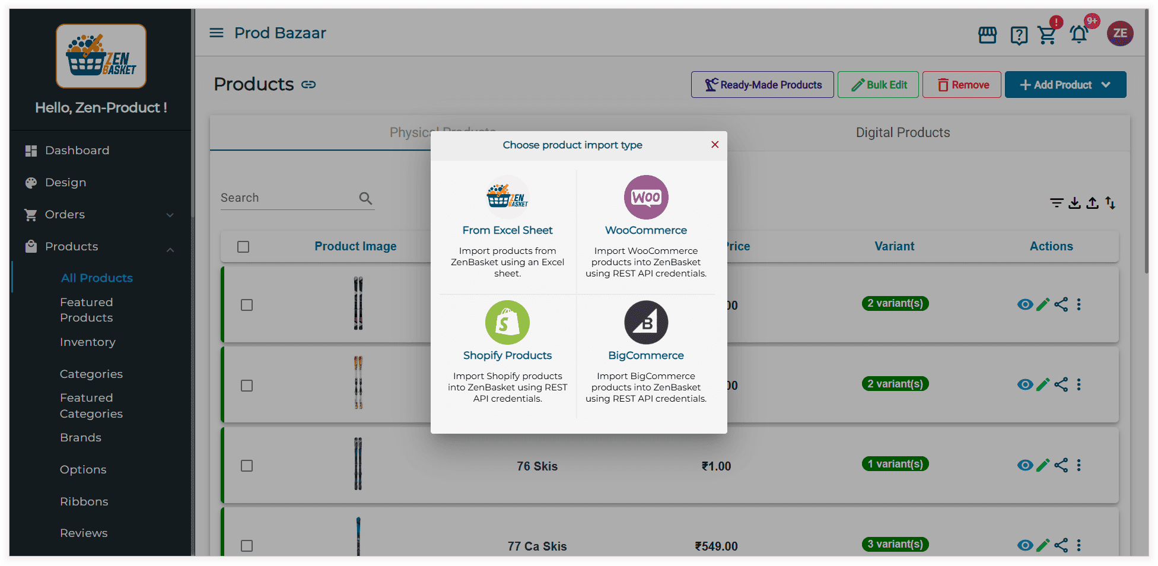
Task: Open Options in the sidebar
Action: (x=83, y=470)
